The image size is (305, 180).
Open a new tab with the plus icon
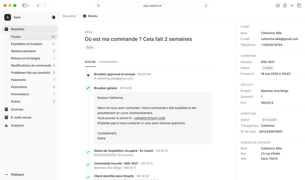292,5
